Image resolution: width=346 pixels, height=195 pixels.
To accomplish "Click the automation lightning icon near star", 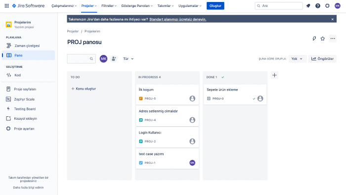I will pos(314,39).
